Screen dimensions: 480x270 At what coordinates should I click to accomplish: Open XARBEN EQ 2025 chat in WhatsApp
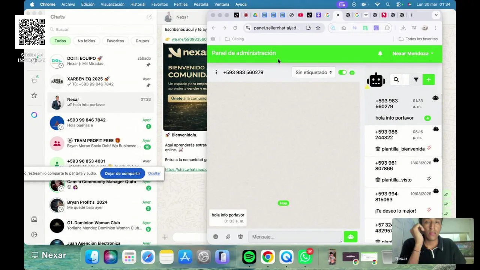click(x=101, y=82)
